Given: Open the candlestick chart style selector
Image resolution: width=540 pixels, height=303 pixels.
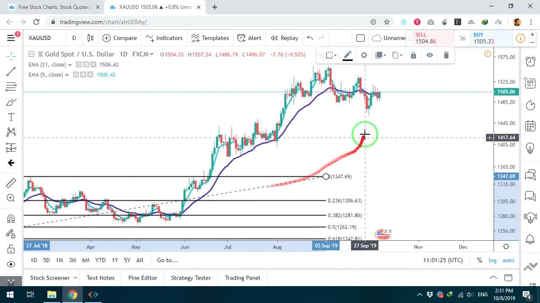Looking at the screenshot, I should click(90, 38).
